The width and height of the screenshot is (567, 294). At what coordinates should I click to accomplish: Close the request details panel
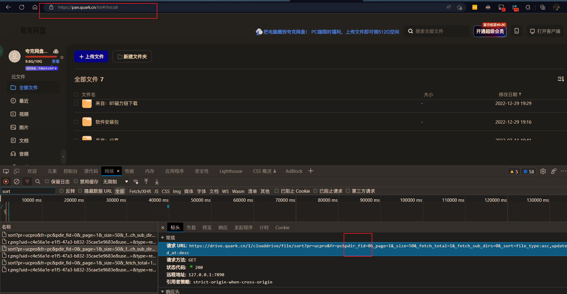pyautogui.click(x=163, y=228)
